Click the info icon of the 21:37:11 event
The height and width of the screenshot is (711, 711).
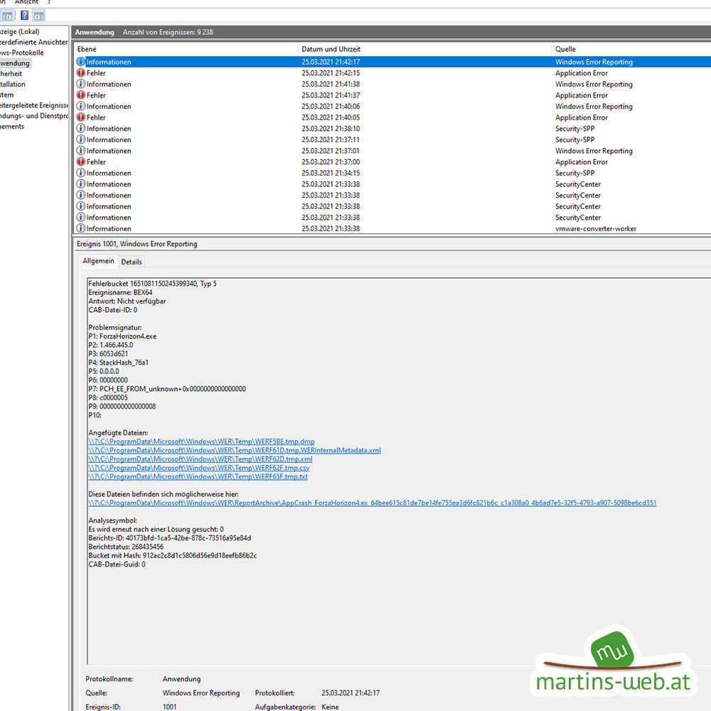(x=81, y=139)
